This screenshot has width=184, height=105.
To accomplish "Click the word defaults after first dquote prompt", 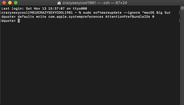I will click(x=26, y=17).
